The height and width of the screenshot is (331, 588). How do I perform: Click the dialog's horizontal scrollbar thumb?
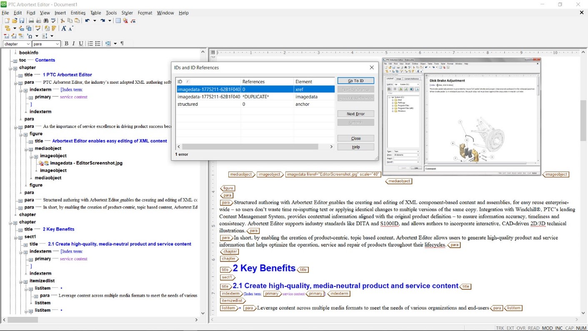tap(250, 147)
